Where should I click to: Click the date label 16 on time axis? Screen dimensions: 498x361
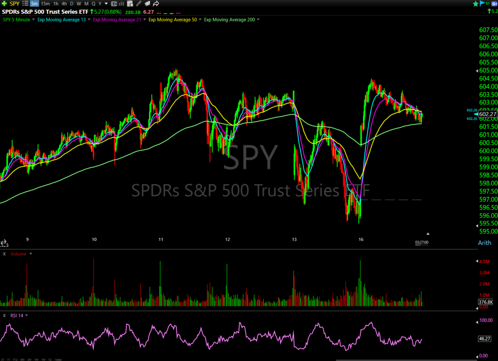point(361,239)
